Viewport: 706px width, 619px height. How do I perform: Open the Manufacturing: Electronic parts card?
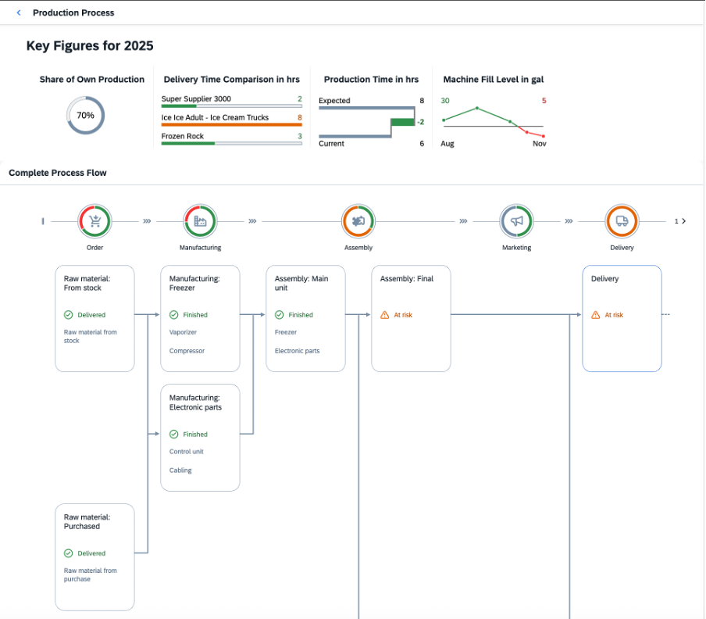pos(200,437)
